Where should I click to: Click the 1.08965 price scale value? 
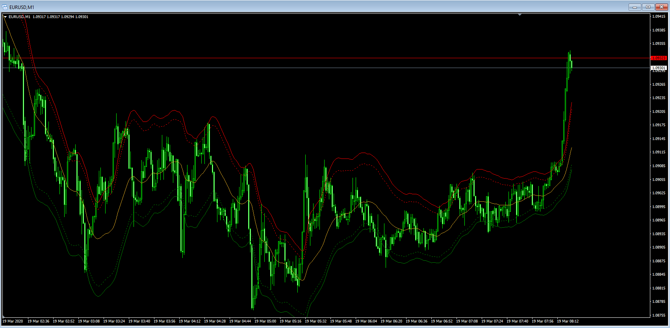[x=659, y=220]
